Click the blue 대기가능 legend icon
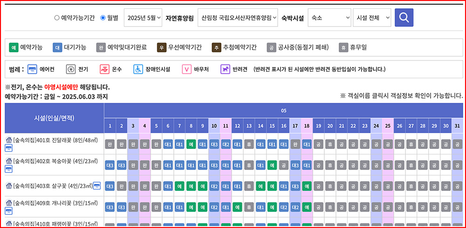This screenshot has height=228, width=466. (57, 47)
